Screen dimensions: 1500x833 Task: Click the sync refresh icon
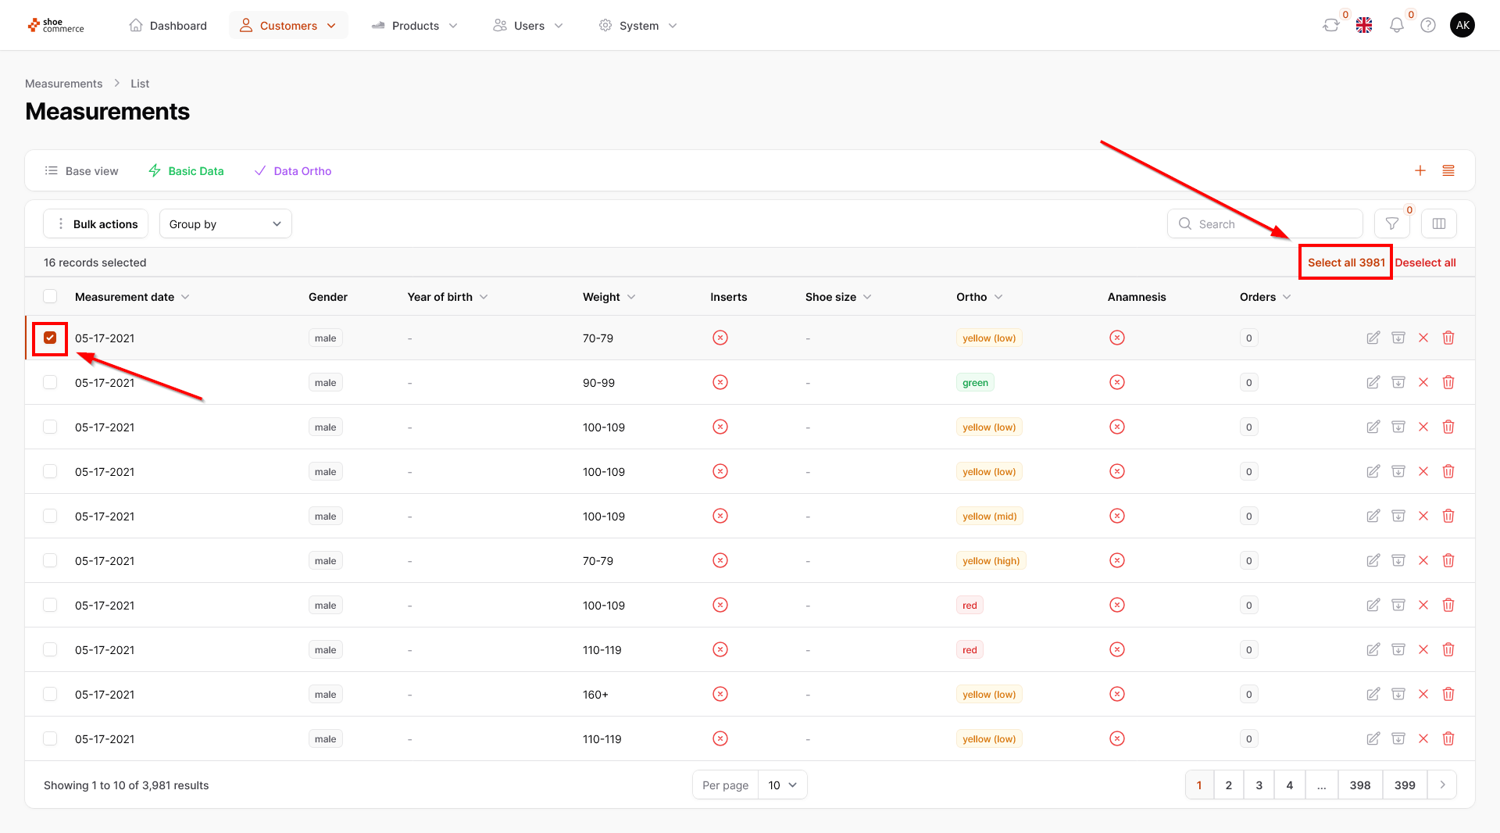point(1330,26)
